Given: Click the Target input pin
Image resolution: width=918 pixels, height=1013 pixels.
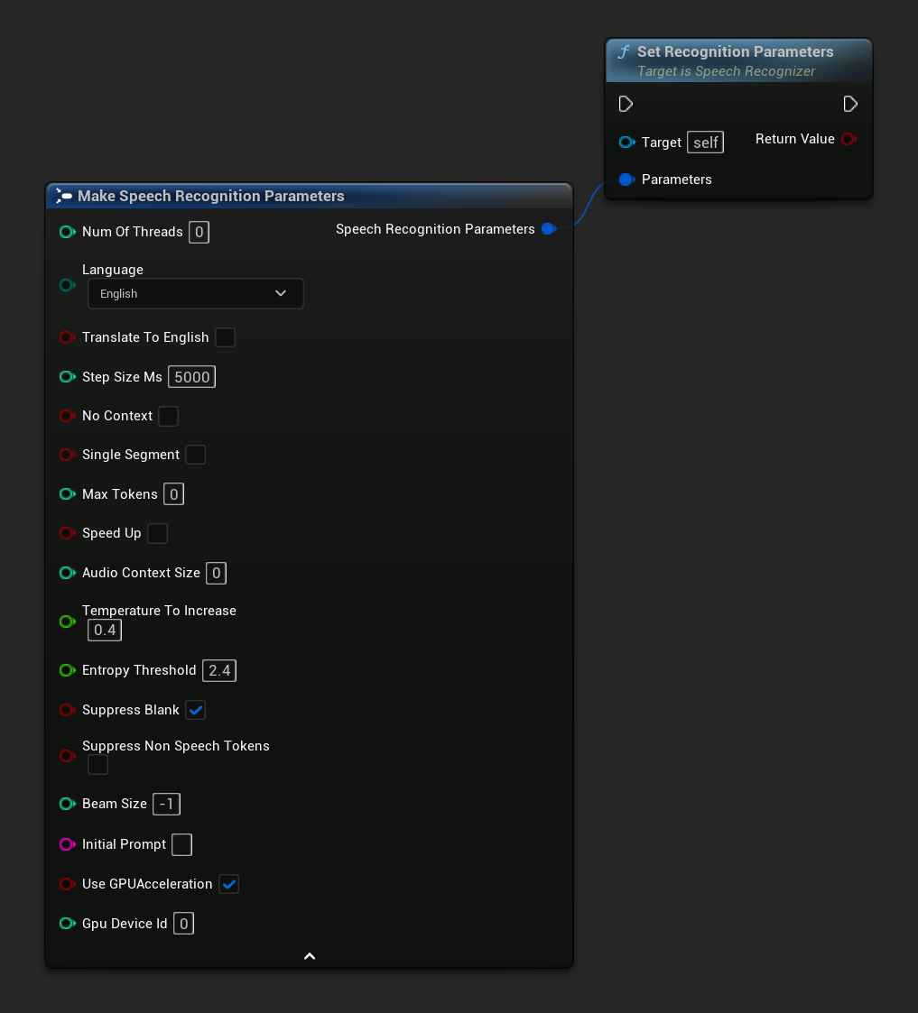Looking at the screenshot, I should (626, 143).
